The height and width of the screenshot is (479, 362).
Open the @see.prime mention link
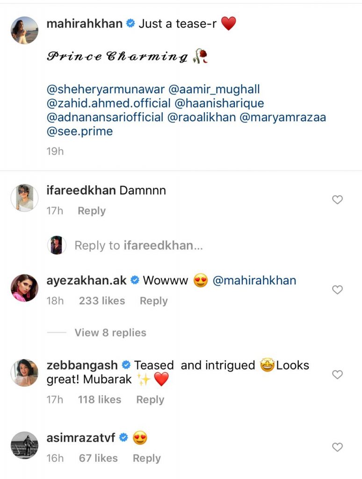pos(80,131)
